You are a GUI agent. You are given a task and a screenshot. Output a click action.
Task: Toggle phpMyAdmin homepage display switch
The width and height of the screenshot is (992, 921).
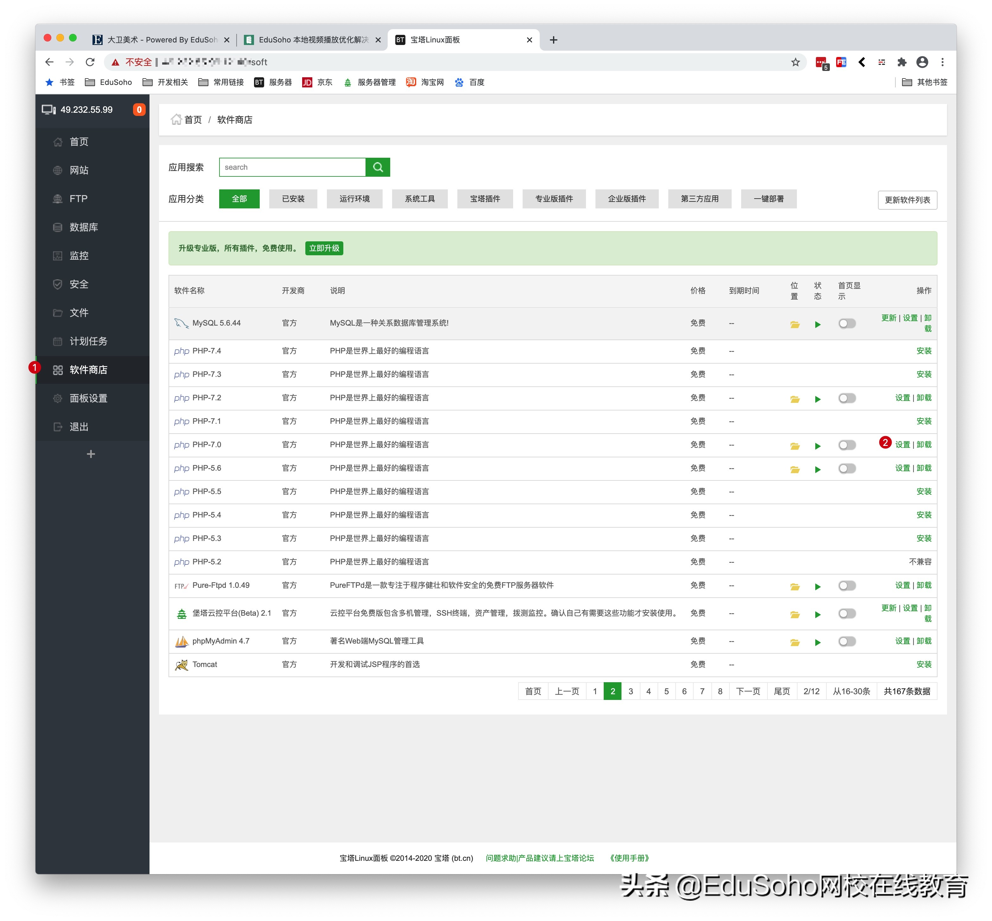[846, 642]
